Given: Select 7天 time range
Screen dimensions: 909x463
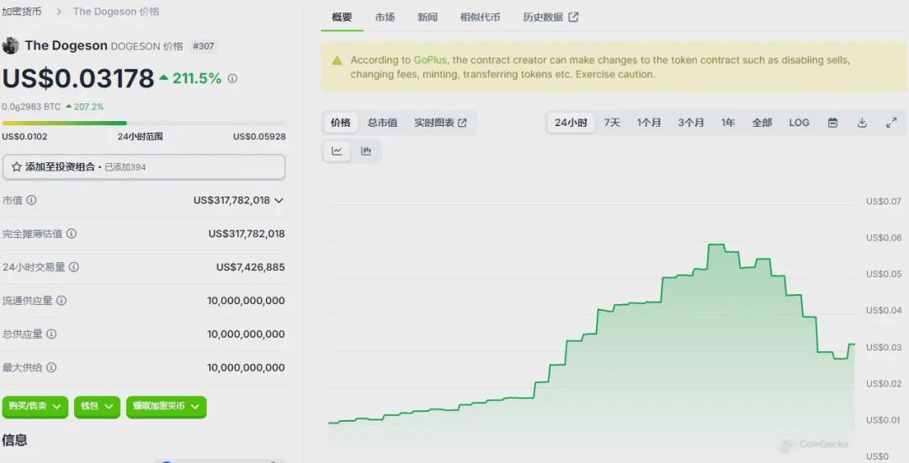Looking at the screenshot, I should pyautogui.click(x=612, y=123).
